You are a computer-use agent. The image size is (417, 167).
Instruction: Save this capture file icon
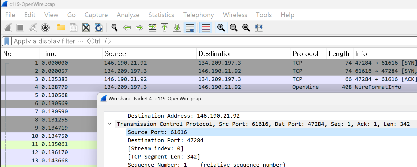[x=73, y=28]
